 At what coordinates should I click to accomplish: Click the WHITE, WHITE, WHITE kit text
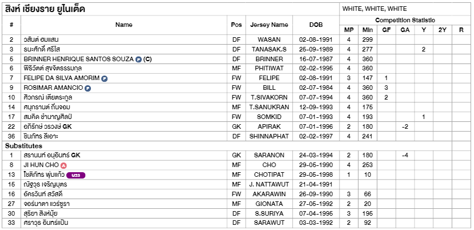375,9
